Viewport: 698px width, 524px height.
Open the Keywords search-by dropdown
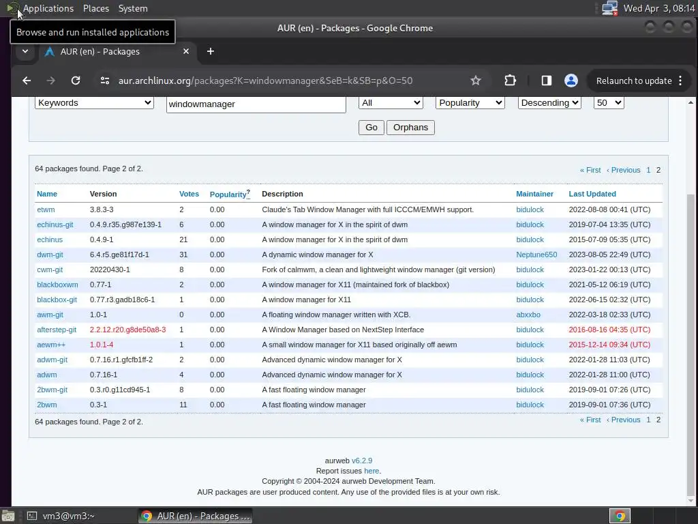[94, 103]
